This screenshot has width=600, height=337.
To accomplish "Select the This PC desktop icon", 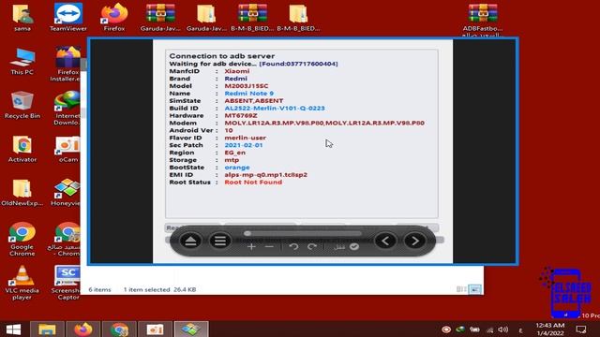I will pos(22,61).
